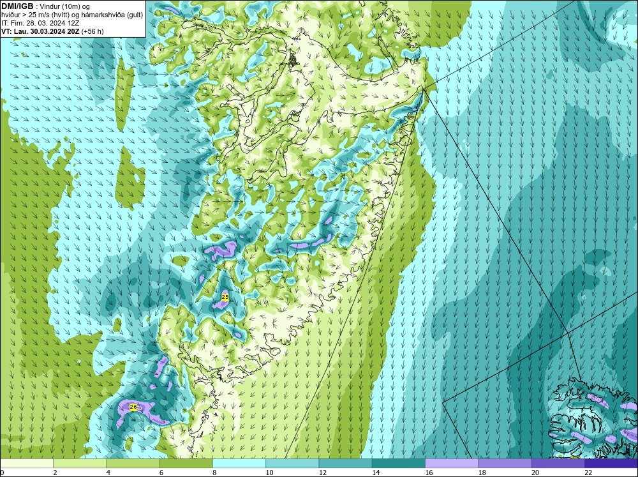The width and height of the screenshot is (638, 477).
Task: Click the scale tick label 4
Action: tap(108, 473)
